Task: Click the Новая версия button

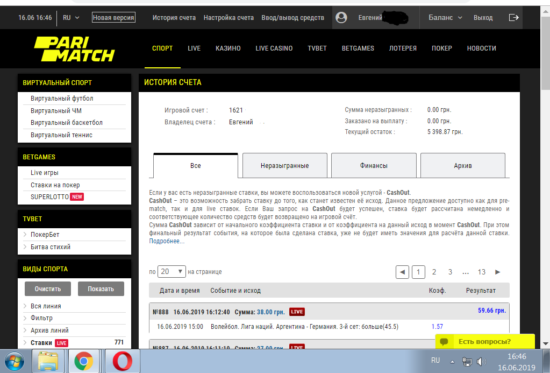Action: [113, 17]
